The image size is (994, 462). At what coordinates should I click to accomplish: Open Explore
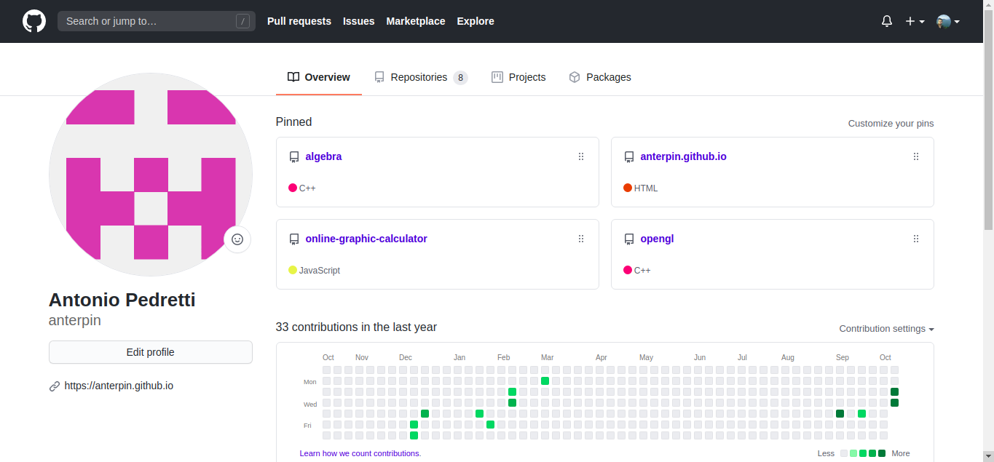(476, 21)
